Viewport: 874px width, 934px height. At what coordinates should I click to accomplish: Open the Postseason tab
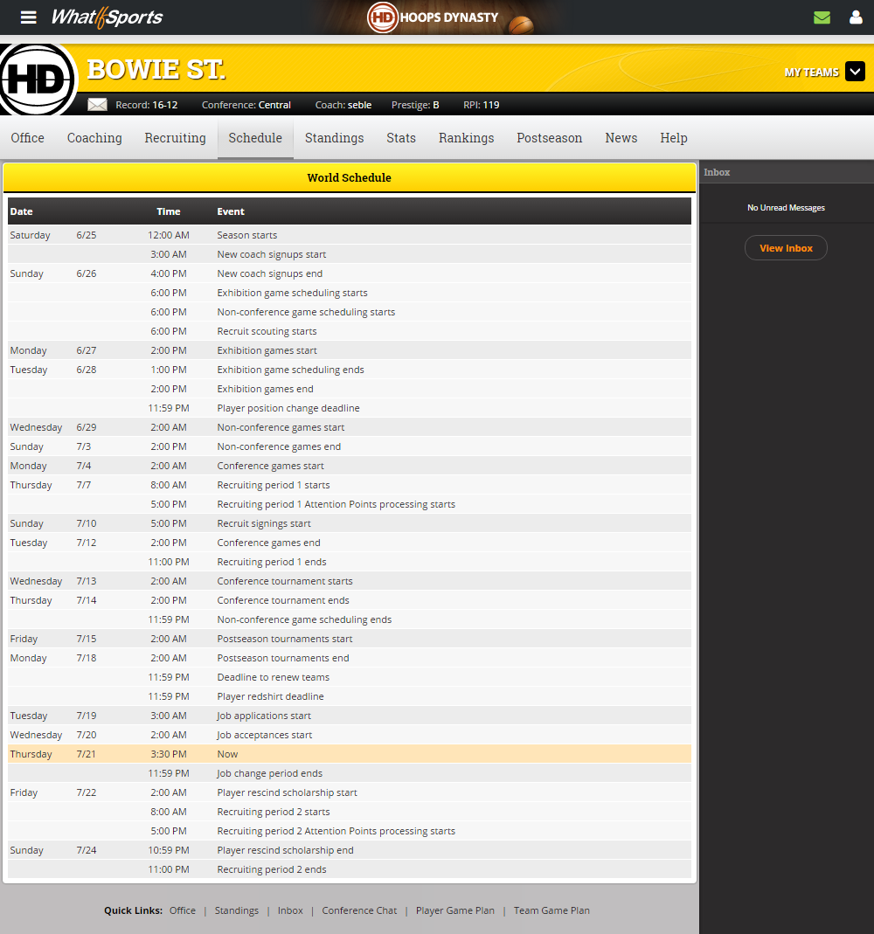coord(549,138)
